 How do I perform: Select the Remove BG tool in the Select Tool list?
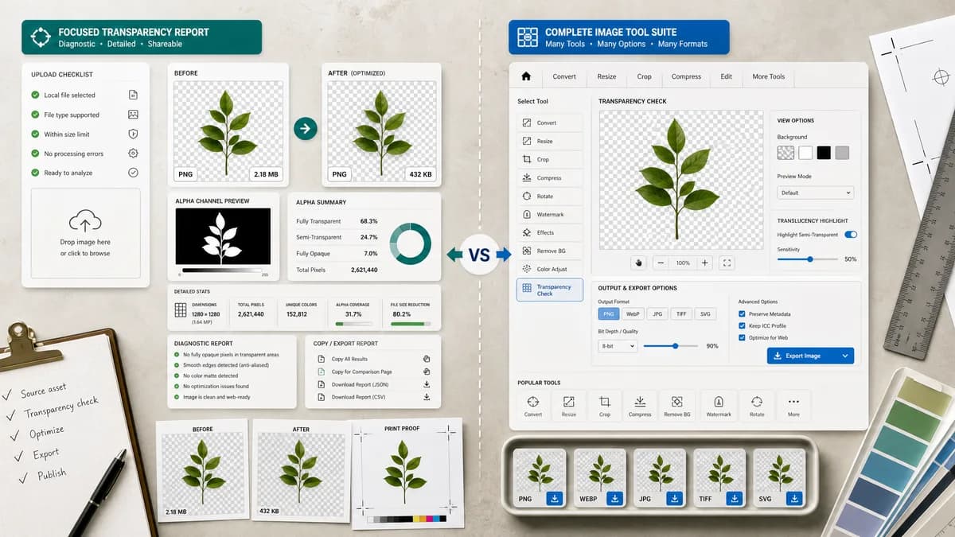pos(549,251)
